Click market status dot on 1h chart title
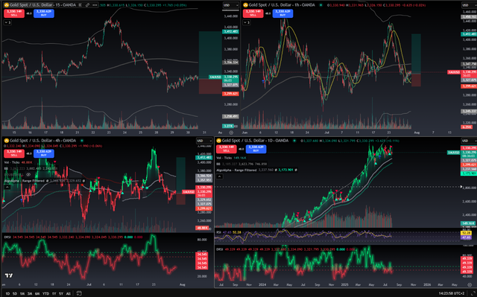This screenshot has width=477, height=297. tap(320, 5)
